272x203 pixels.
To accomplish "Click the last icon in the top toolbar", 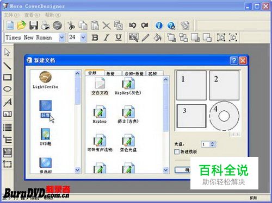I will point(185,26).
